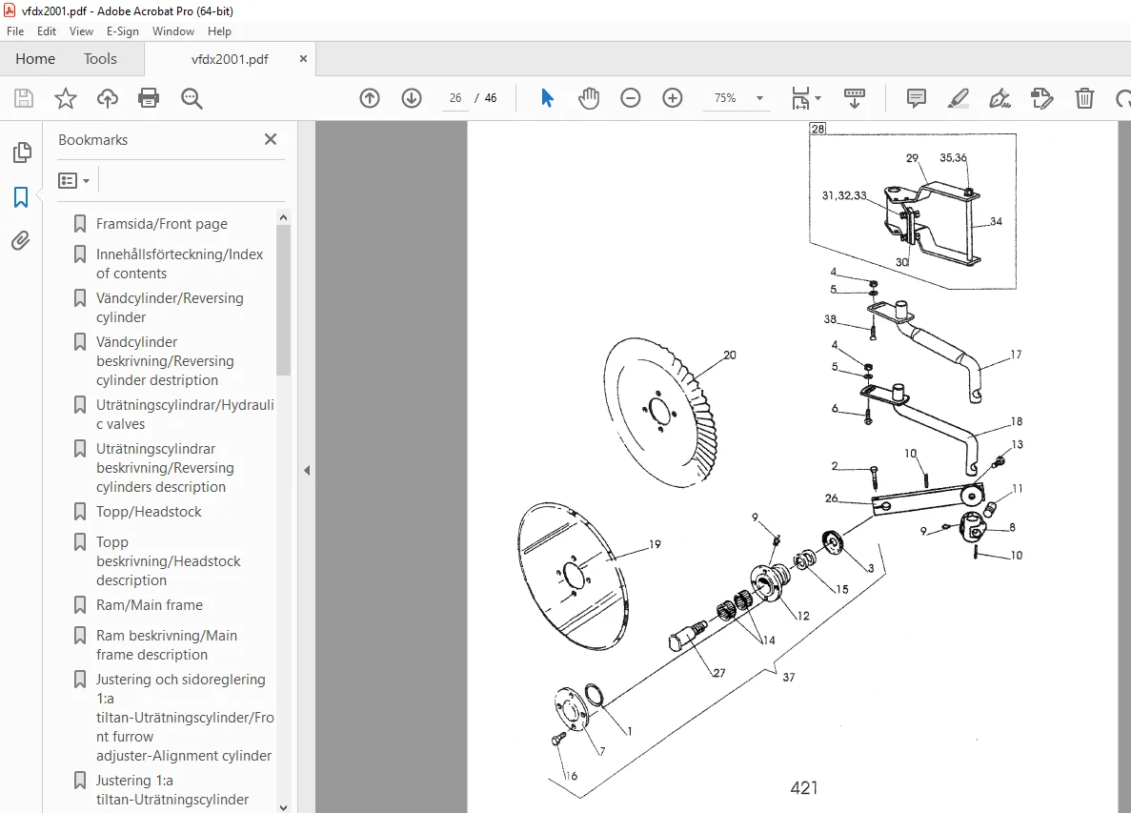Toggle the Bookmarks panel icon
The image size is (1131, 813).
[21, 197]
